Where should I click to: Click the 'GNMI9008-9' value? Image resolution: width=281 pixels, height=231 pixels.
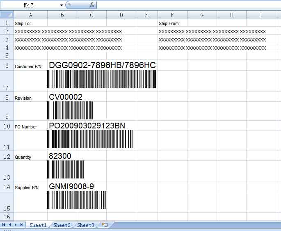click(71, 186)
